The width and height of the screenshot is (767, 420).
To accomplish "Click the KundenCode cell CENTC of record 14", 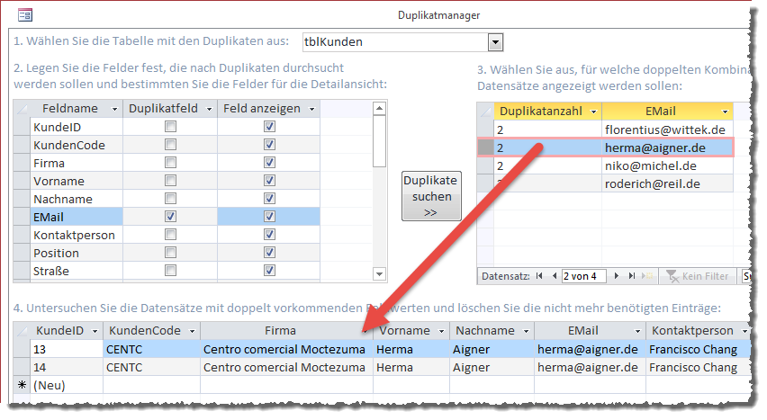I will pos(151,367).
